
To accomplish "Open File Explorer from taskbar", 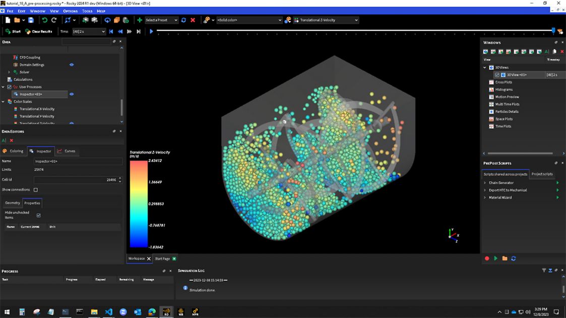I will point(94,312).
